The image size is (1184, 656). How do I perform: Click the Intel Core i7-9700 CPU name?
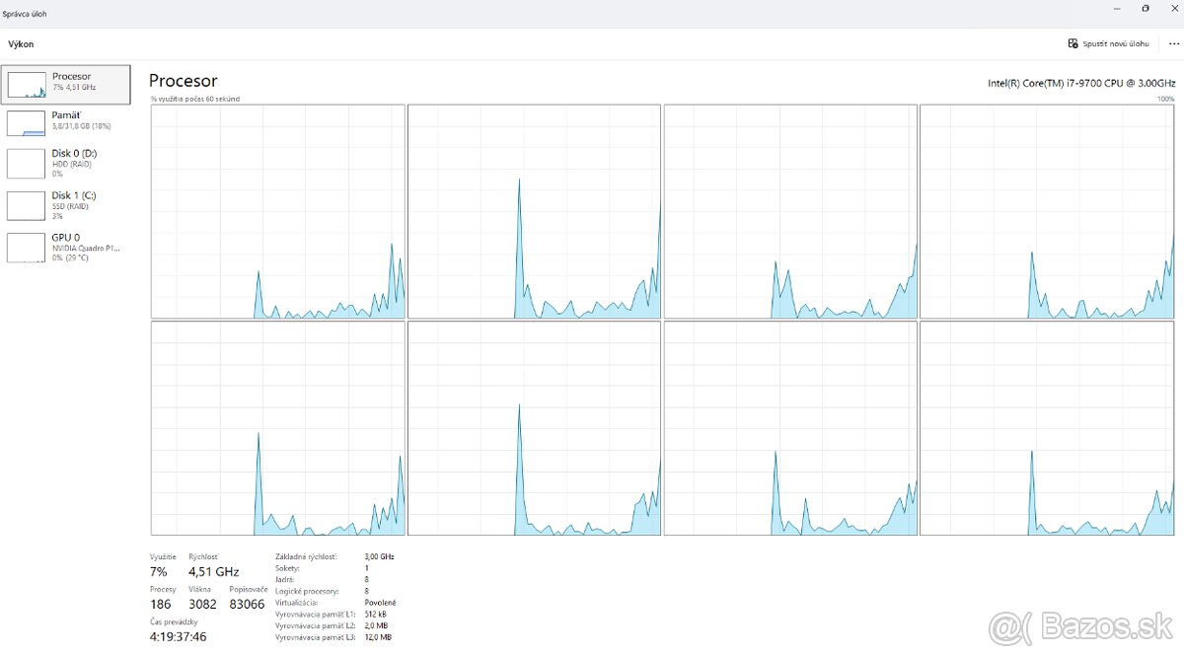[1081, 83]
